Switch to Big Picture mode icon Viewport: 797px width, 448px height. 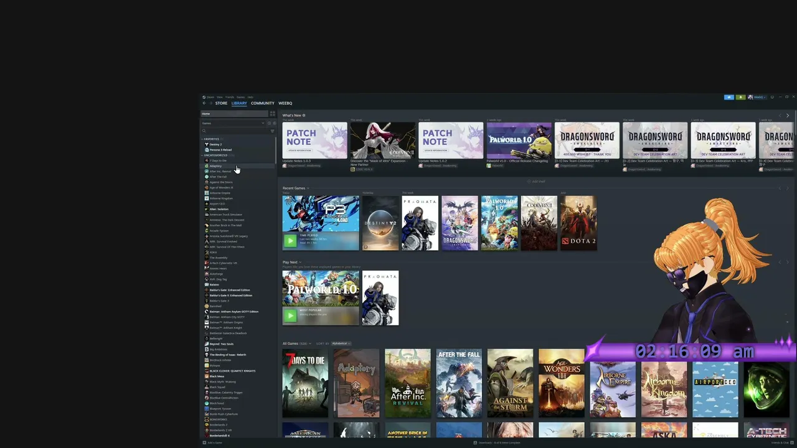pyautogui.click(x=772, y=97)
